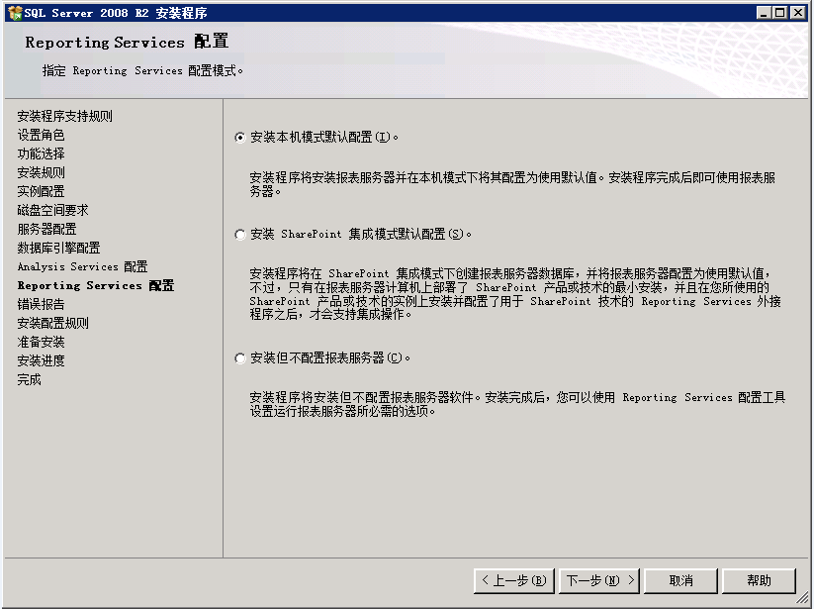Open help via the 帮助 button
Screen dimensions: 814x609
click(x=759, y=580)
